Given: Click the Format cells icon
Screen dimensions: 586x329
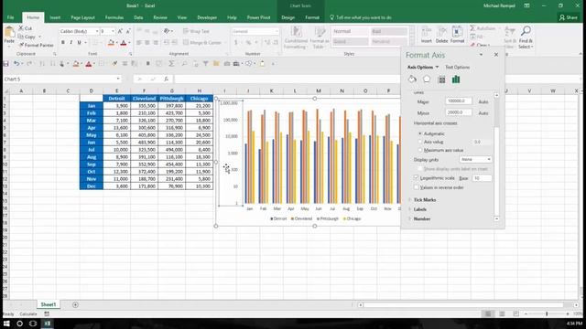Looking at the screenshot, I should [x=457, y=35].
